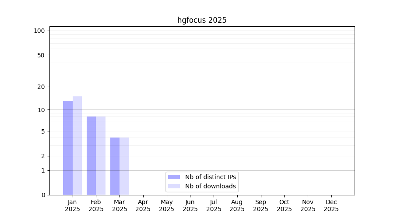Select the 'Sep 2025' x-axis label
This screenshot has width=394, height=219.
(260, 205)
